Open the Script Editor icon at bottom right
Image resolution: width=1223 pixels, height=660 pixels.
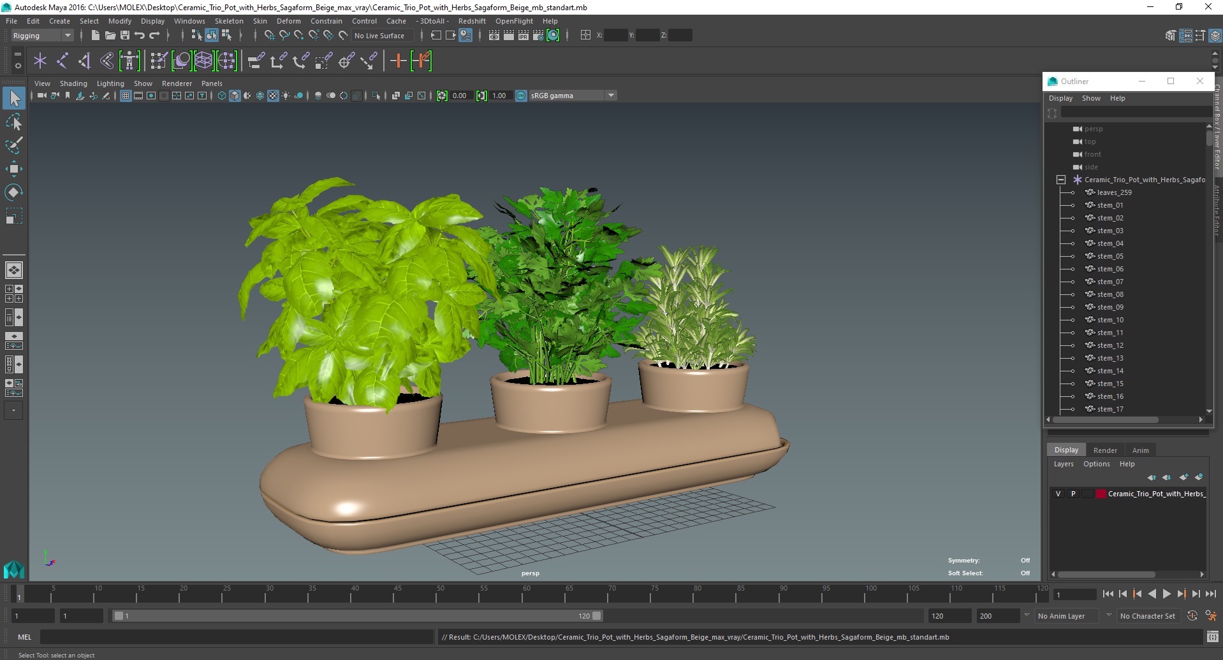(x=1212, y=636)
